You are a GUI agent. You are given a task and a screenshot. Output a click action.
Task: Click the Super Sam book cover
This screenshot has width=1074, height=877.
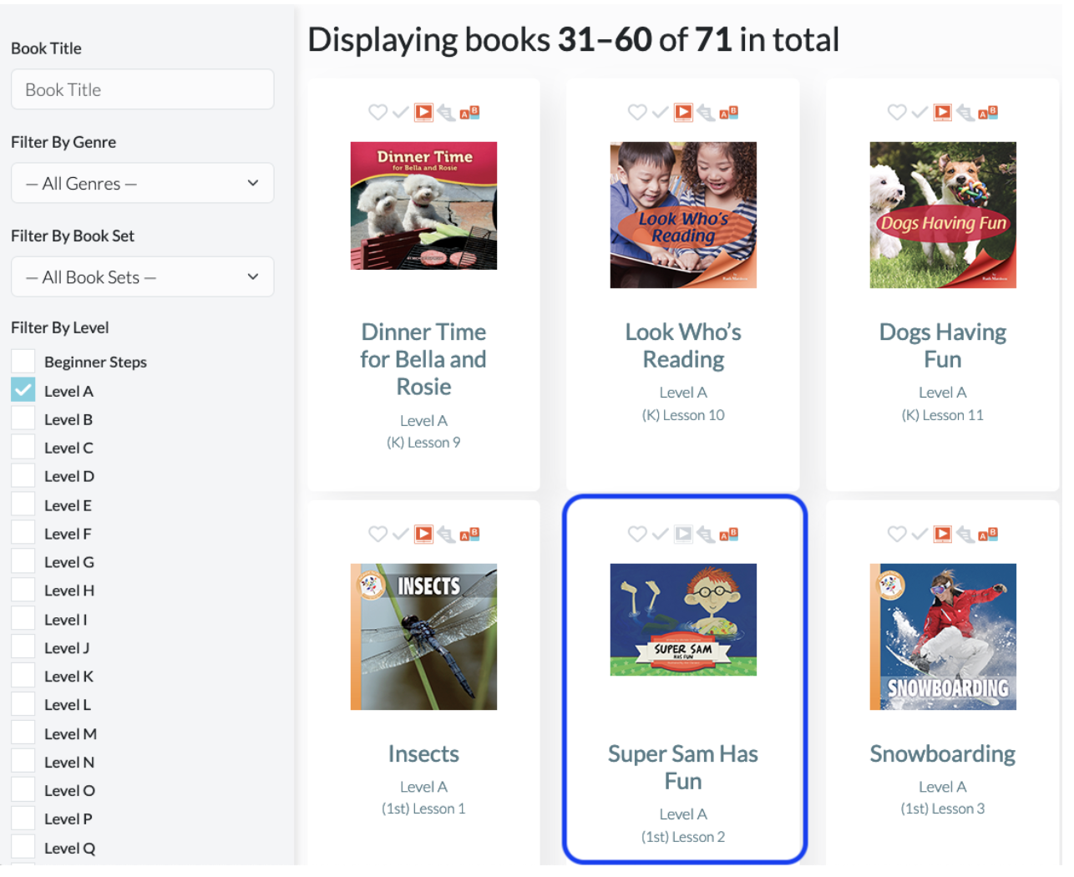683,620
